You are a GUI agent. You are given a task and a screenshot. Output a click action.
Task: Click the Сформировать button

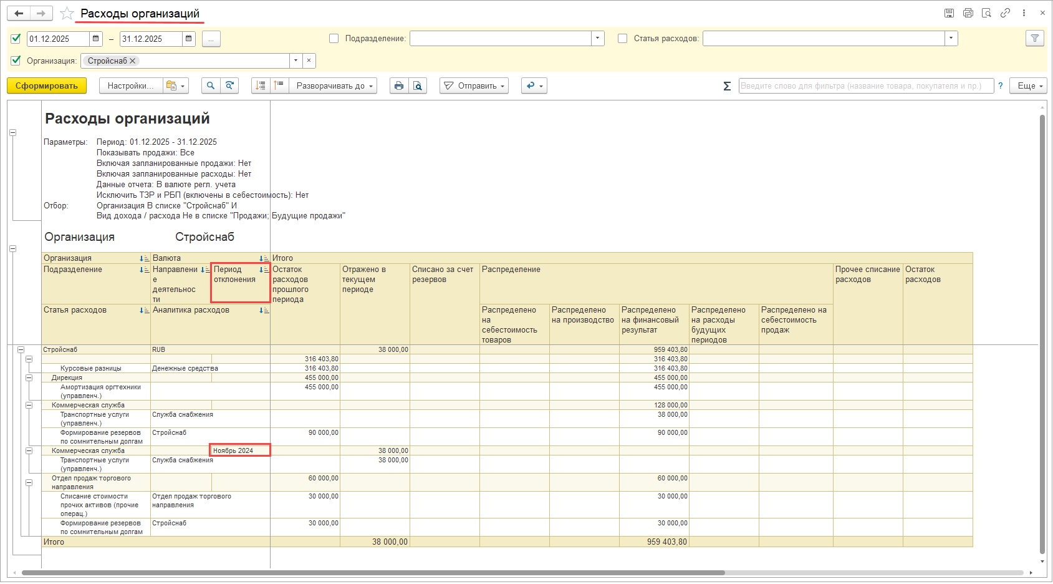(x=47, y=86)
